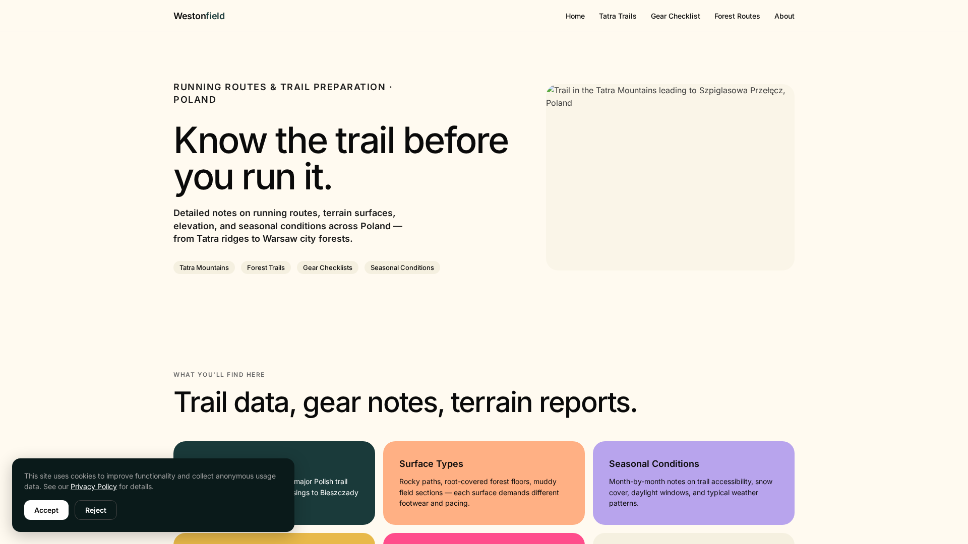Select the Seasonal Conditions tag pill
The width and height of the screenshot is (968, 544).
pyautogui.click(x=402, y=267)
